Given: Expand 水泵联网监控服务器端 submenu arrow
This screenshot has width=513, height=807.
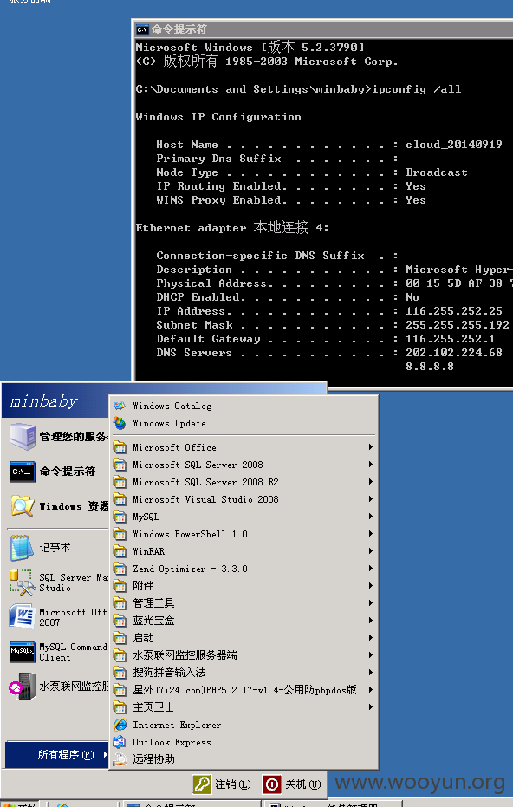Looking at the screenshot, I should click(371, 654).
